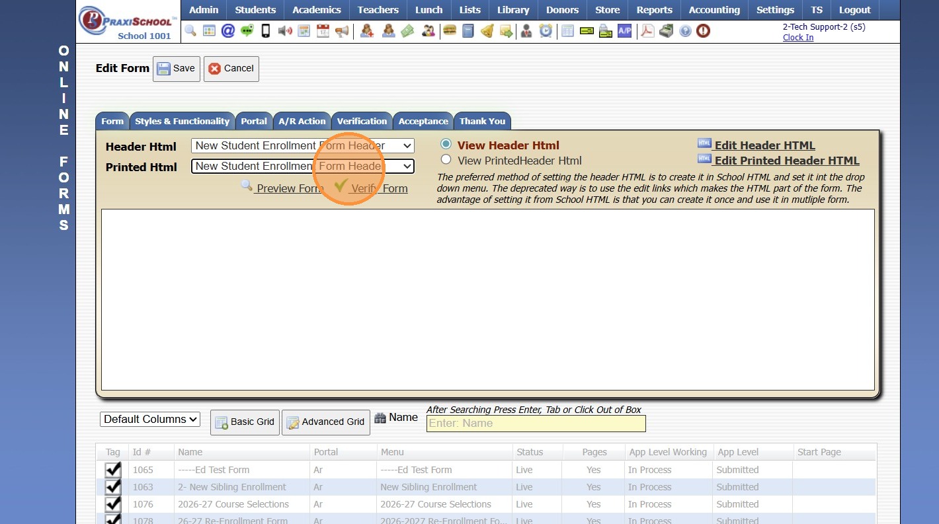
Task: Open the calendar grid icon beside search
Action: [x=209, y=30]
